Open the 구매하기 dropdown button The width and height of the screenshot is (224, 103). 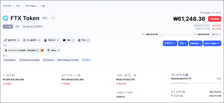tap(170, 44)
